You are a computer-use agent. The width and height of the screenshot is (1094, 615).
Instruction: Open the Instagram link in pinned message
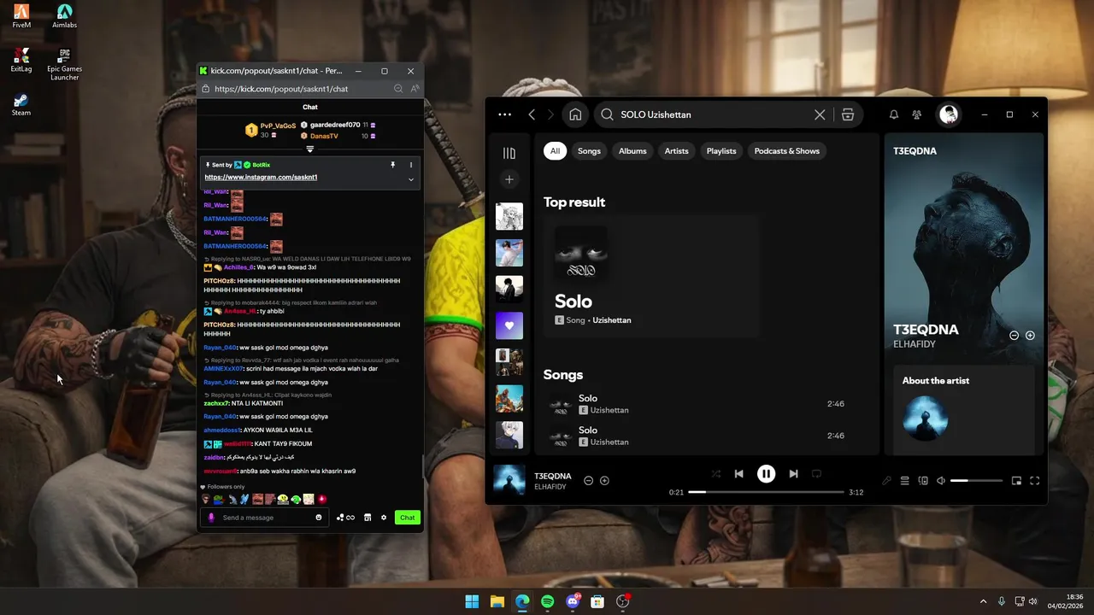(261, 177)
